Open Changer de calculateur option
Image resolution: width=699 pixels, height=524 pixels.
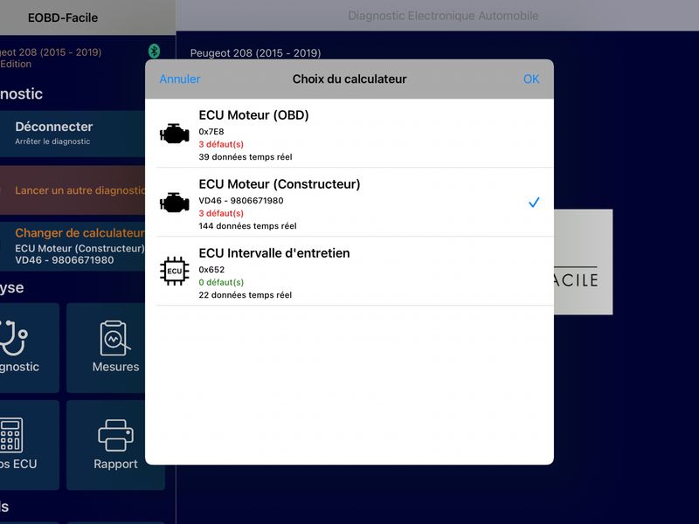[73, 246]
